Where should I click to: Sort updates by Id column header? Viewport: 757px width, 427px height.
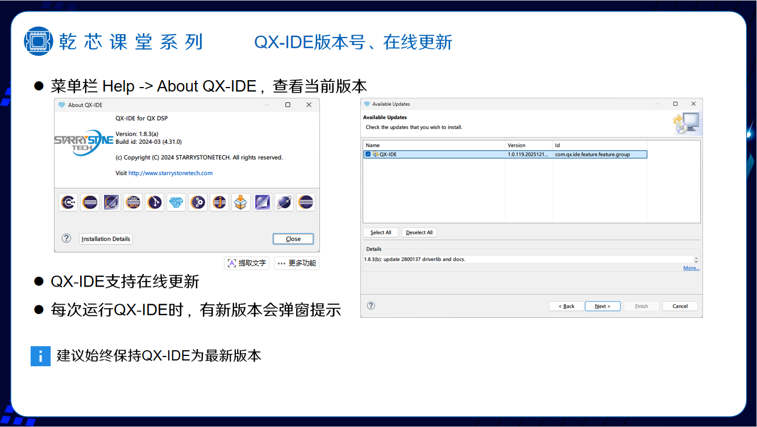point(600,145)
